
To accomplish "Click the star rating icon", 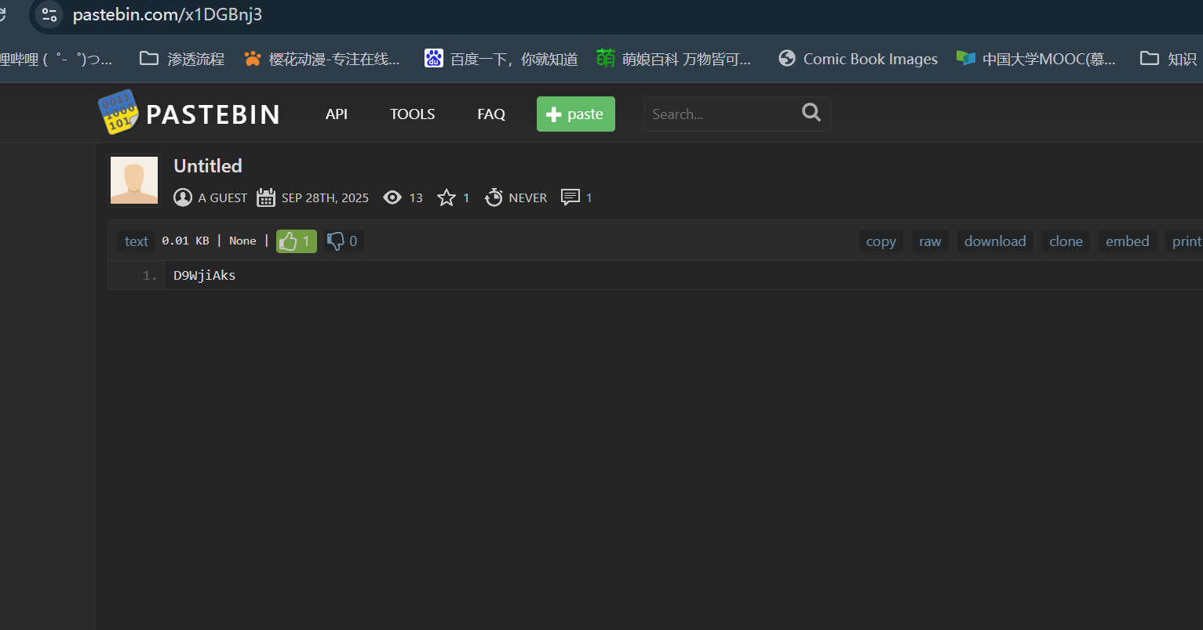I will click(447, 197).
